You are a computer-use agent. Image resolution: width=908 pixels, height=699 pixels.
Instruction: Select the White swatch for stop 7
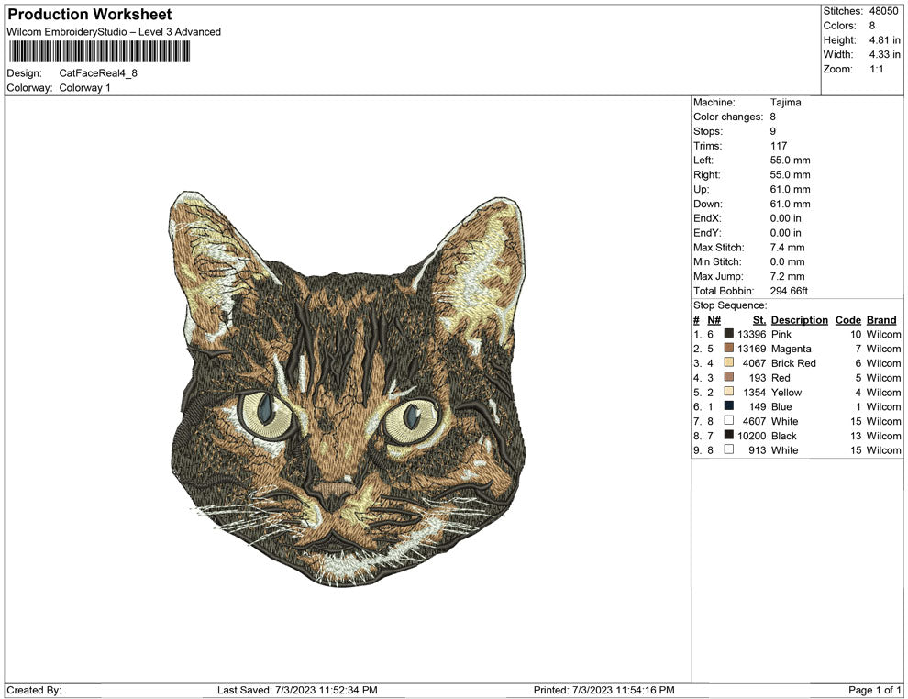point(729,421)
